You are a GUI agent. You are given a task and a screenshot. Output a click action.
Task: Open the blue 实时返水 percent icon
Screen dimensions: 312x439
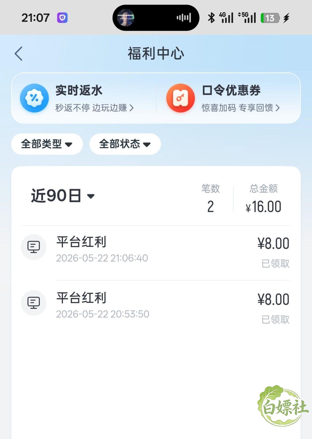point(34,98)
